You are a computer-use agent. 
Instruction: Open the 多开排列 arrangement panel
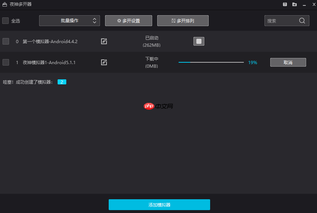point(182,21)
